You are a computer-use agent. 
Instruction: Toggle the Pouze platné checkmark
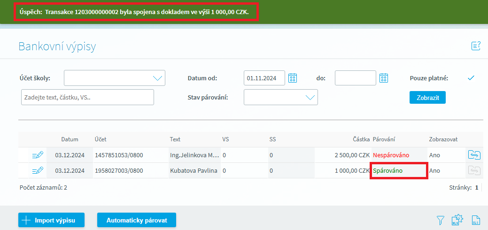pyautogui.click(x=471, y=78)
